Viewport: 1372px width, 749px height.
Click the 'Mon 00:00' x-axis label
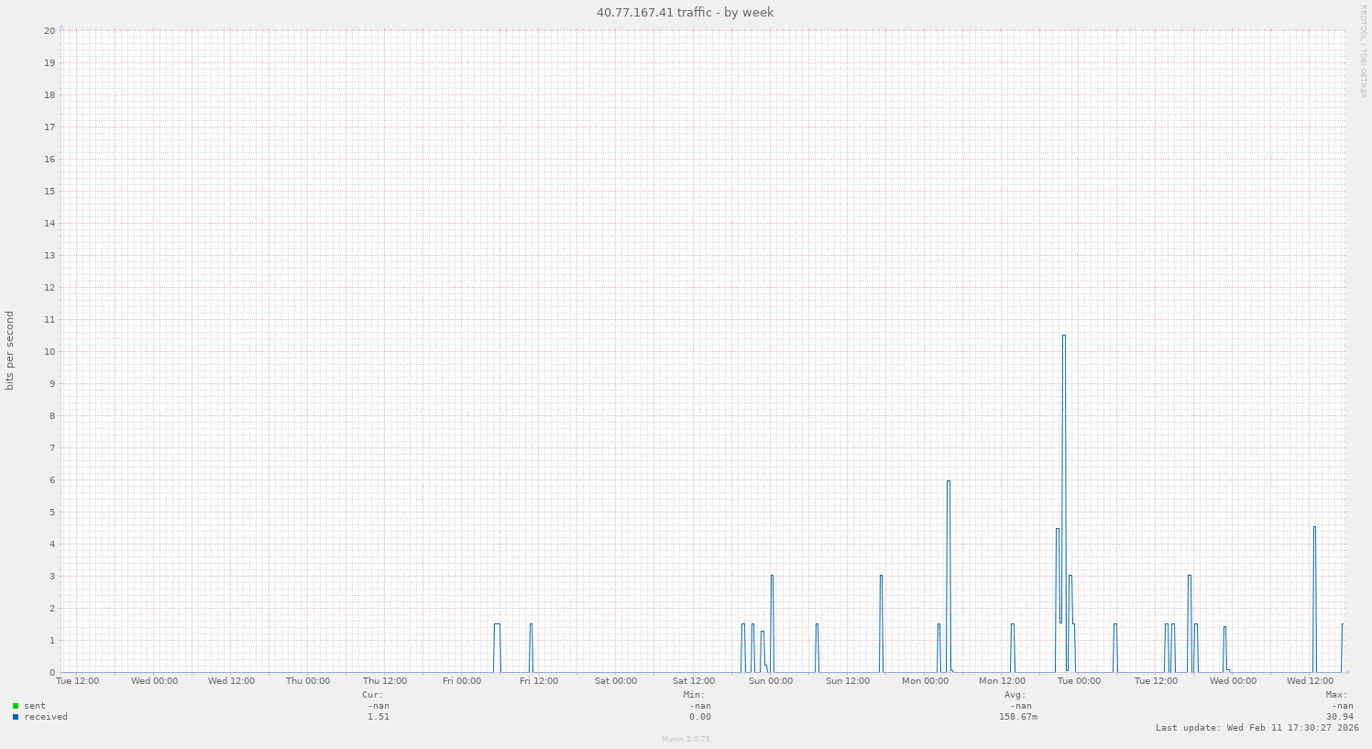coord(925,681)
